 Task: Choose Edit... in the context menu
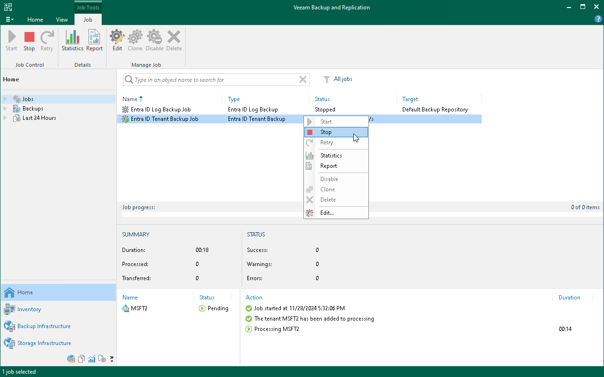pos(336,213)
